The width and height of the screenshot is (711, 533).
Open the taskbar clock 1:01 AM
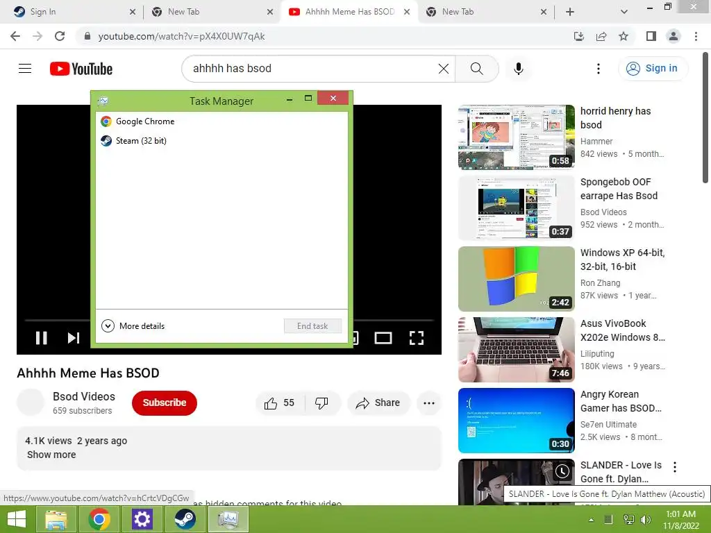680,519
